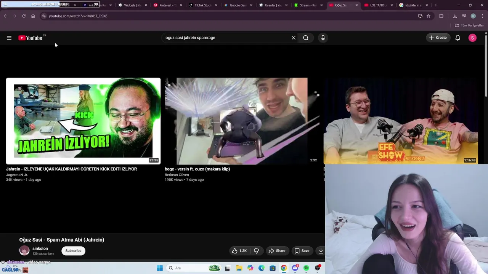Image resolution: width=488 pixels, height=274 pixels.
Task: Go to the browser home page
Action: 33,16
